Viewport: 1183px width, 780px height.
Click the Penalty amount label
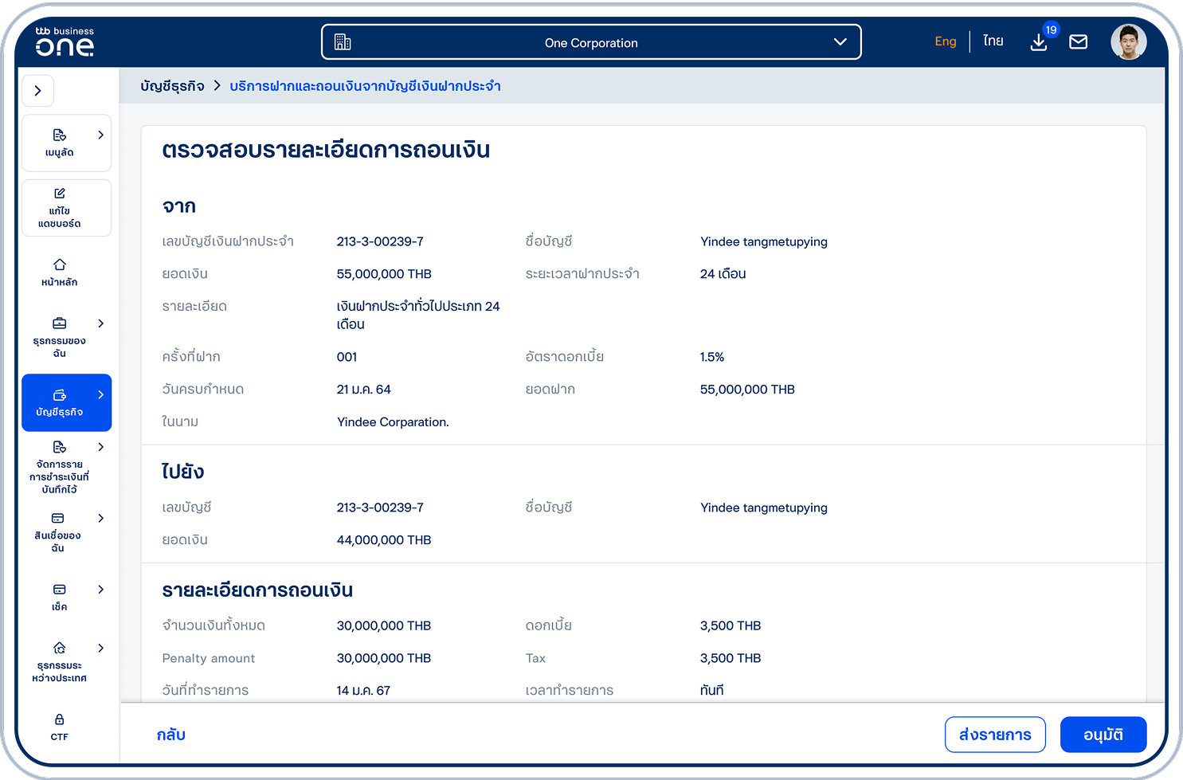pos(209,658)
